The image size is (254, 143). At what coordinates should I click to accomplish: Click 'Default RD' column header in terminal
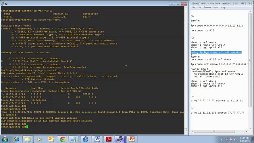(x=61, y=14)
